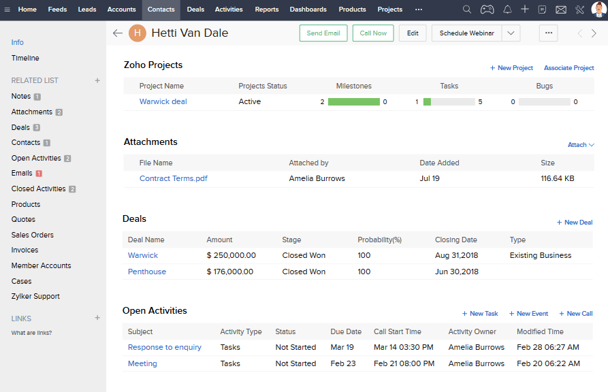Select Timeline in the left sidebar

click(25, 59)
